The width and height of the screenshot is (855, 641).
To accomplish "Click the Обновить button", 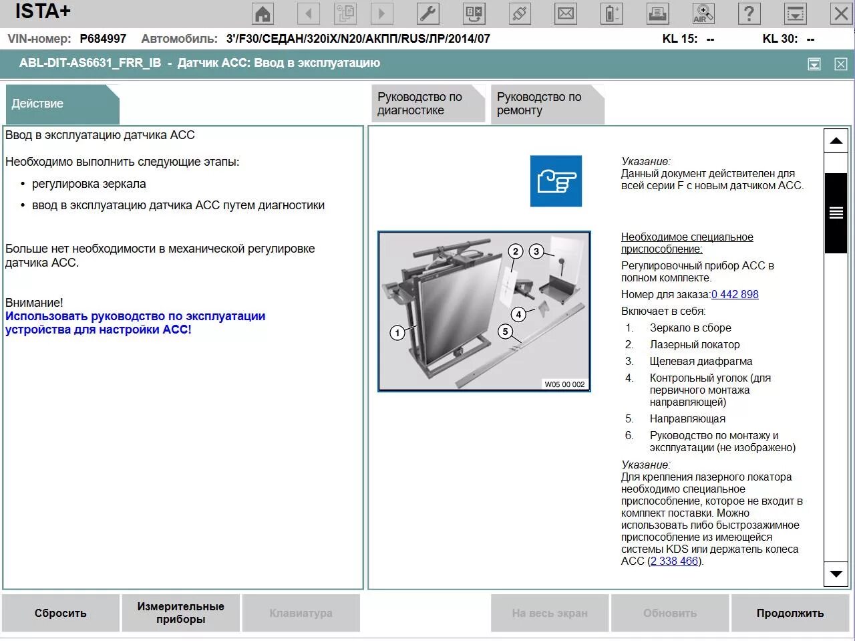I will (x=670, y=613).
